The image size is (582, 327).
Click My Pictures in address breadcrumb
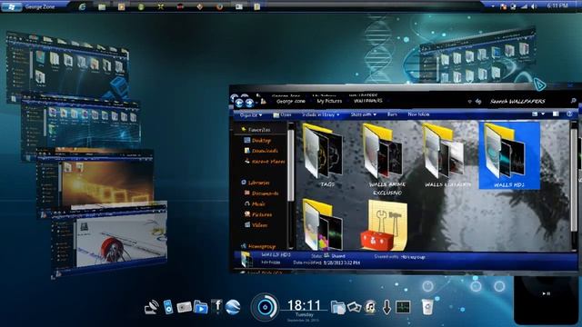pos(329,101)
